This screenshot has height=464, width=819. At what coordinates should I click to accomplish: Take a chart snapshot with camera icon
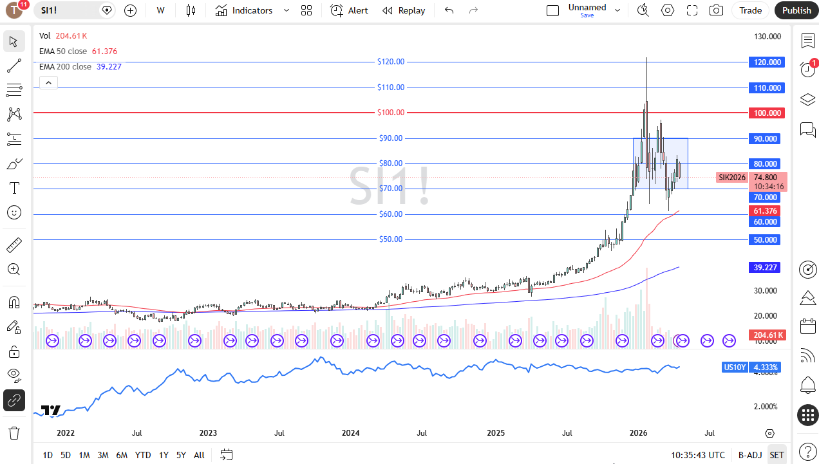point(716,10)
